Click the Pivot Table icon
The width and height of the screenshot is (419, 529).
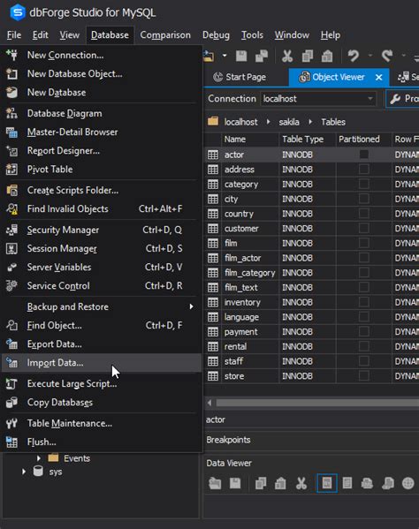pos(11,170)
